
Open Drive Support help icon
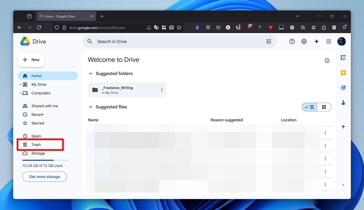click(292, 41)
